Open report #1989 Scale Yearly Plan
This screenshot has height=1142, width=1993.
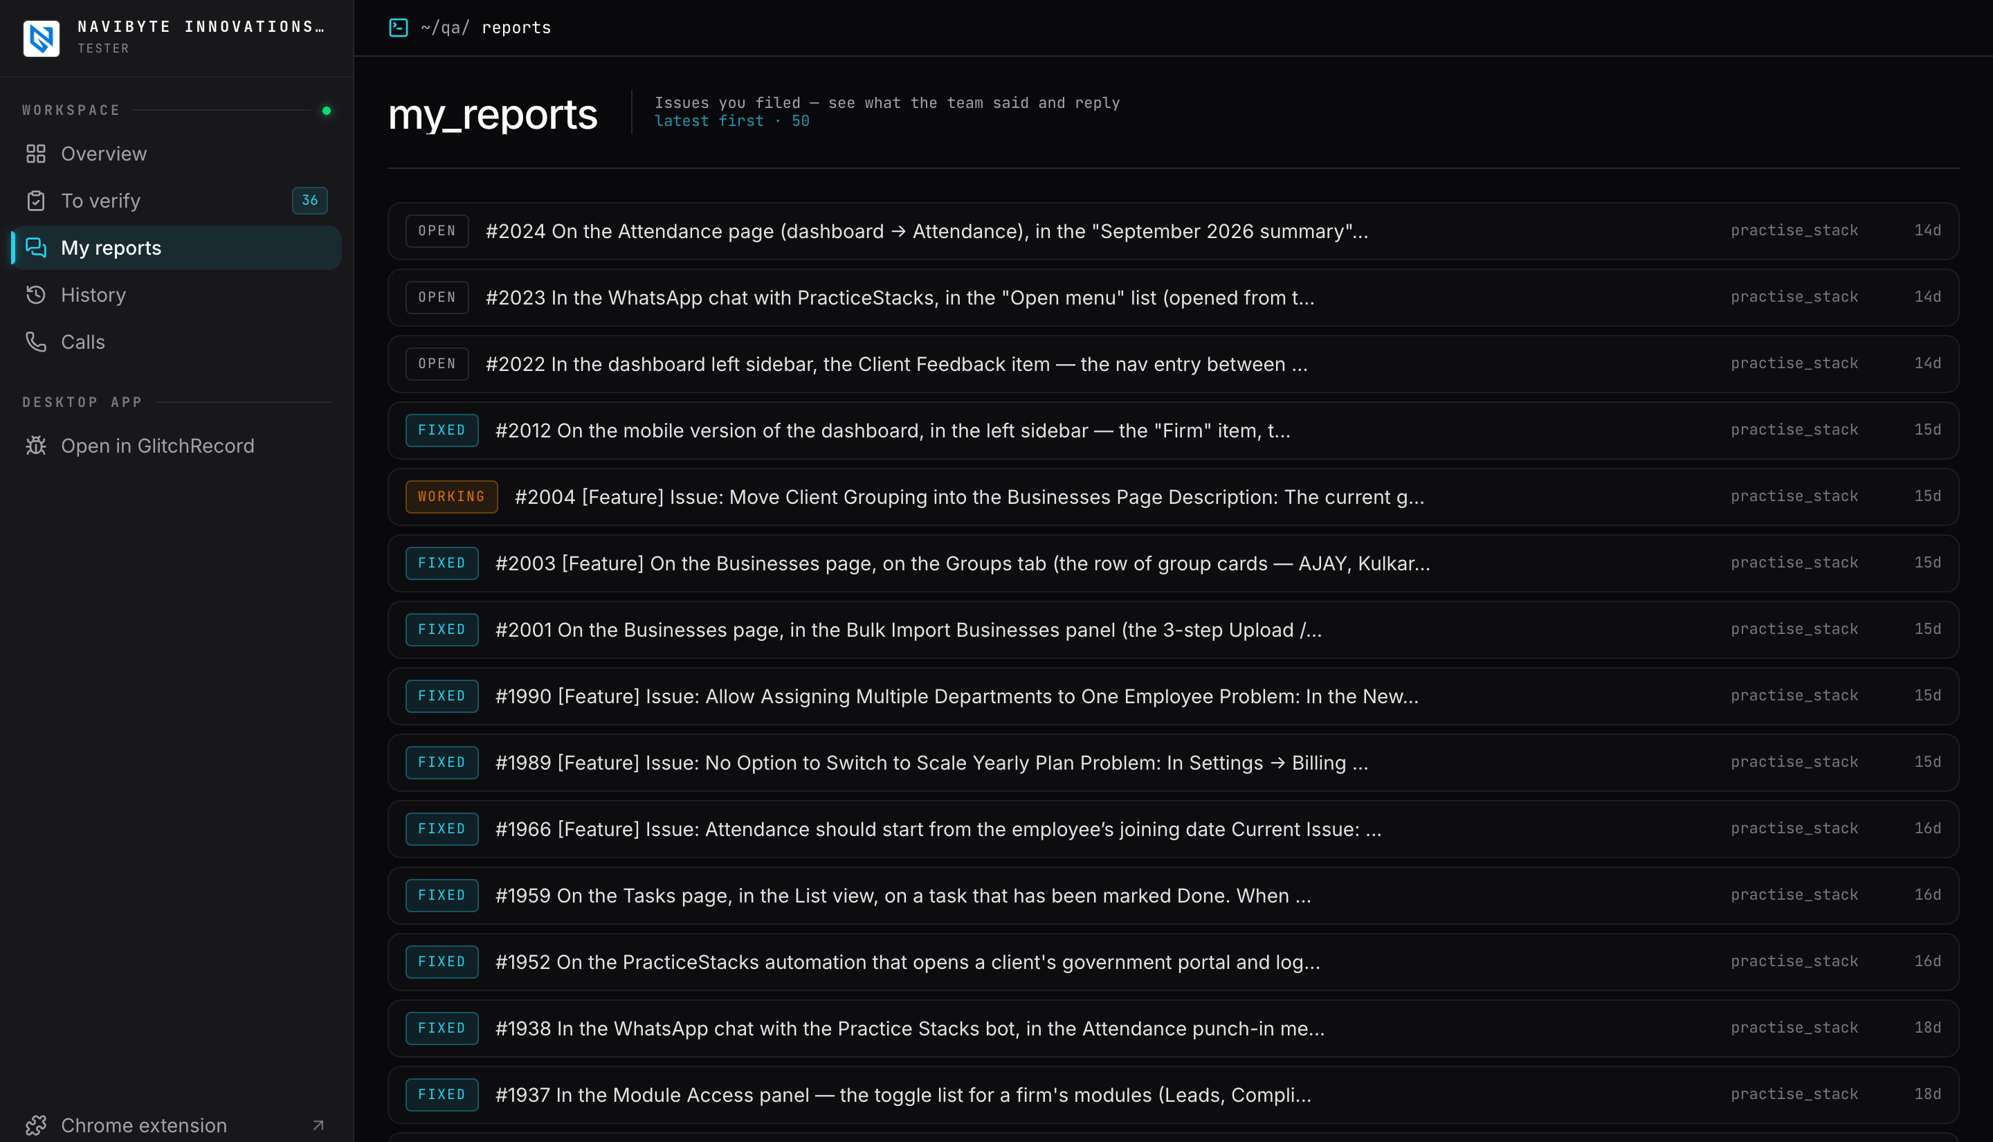click(1173, 763)
